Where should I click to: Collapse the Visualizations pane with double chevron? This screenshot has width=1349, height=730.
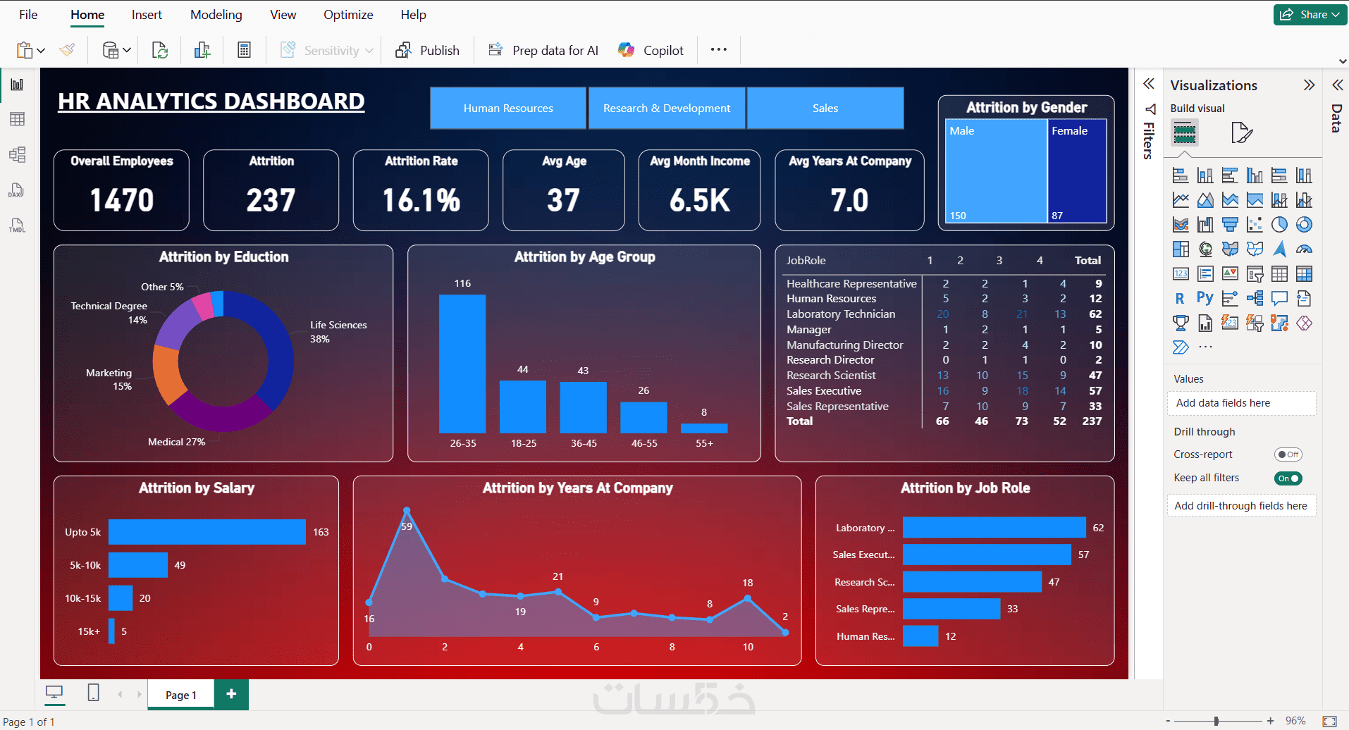(1309, 85)
